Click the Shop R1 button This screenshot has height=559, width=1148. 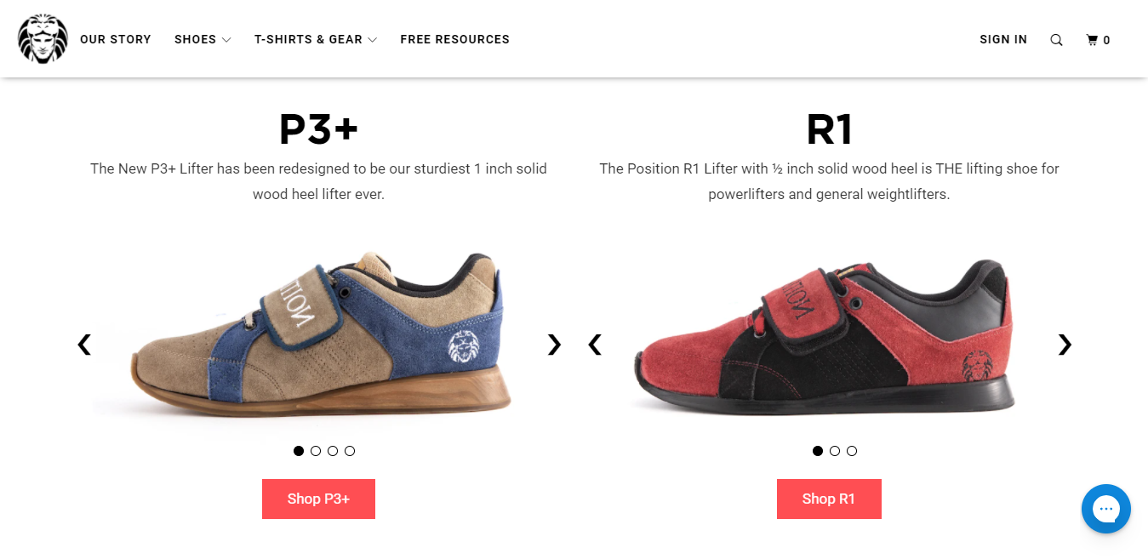[x=829, y=499]
